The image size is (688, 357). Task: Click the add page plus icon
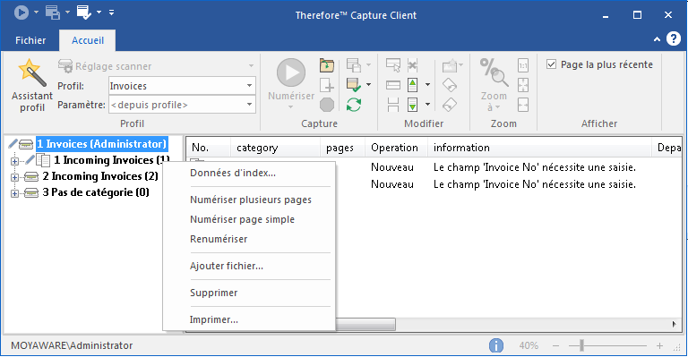tap(327, 85)
